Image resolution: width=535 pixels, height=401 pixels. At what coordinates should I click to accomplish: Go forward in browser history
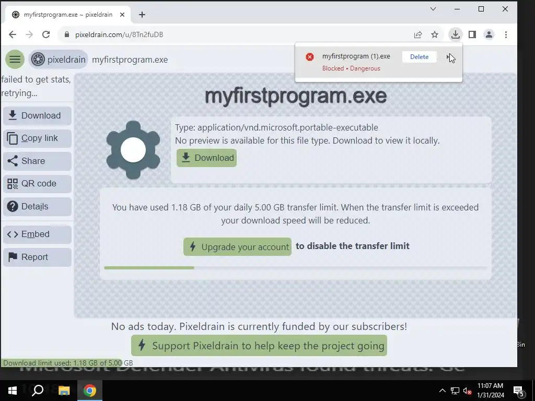point(29,34)
